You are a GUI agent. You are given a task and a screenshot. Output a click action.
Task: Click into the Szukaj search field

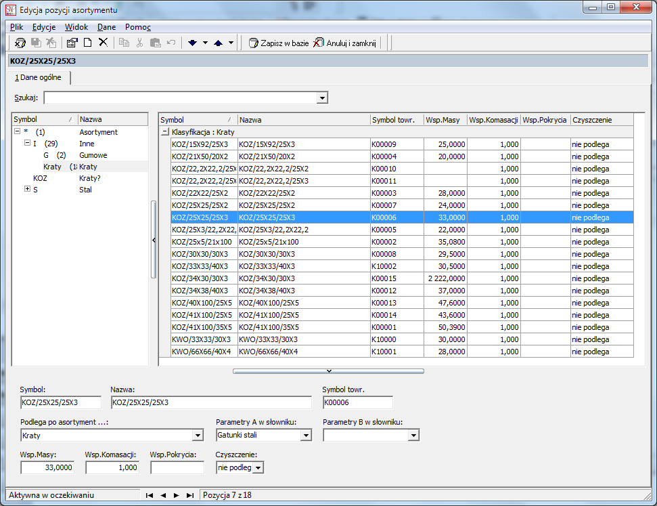(181, 98)
